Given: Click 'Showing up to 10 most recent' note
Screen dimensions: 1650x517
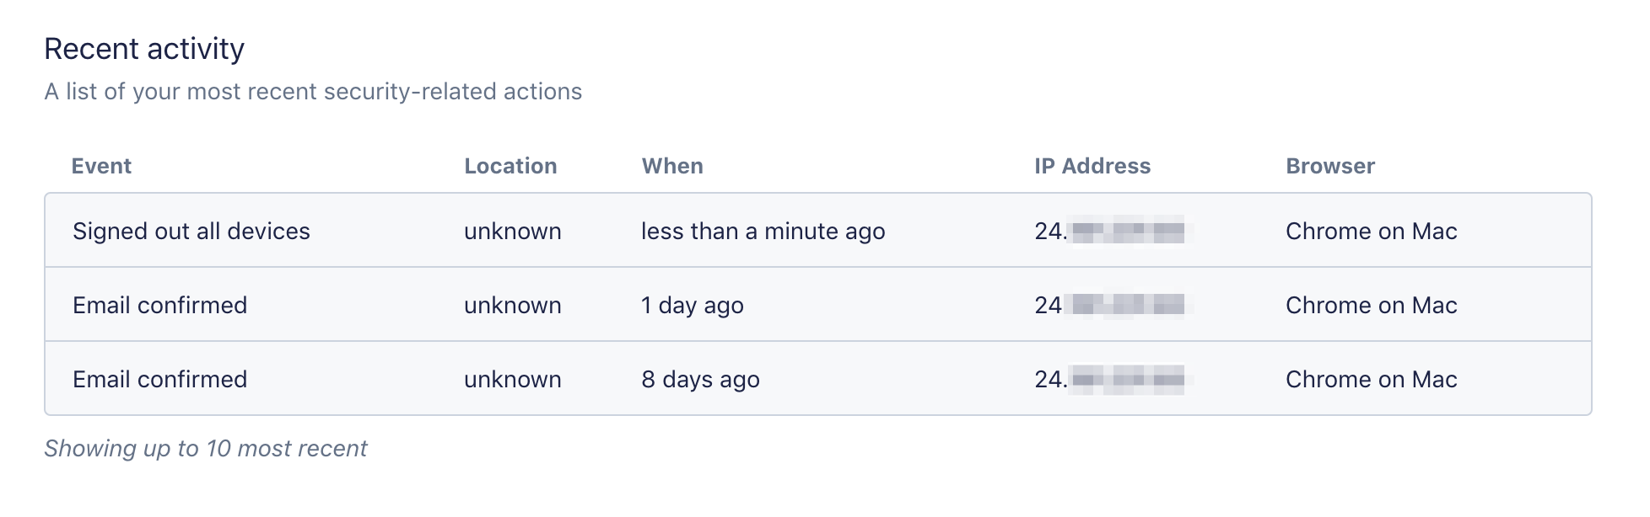Looking at the screenshot, I should (205, 448).
